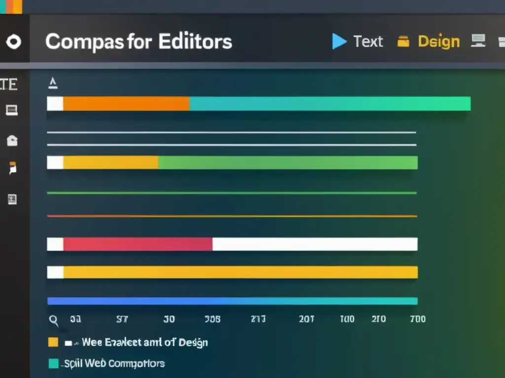Toggle the yellow legend square for Wee Ezalket
The height and width of the screenshot is (378, 505).
click(53, 342)
